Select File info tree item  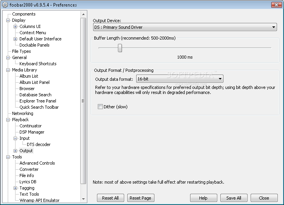click(x=27, y=175)
